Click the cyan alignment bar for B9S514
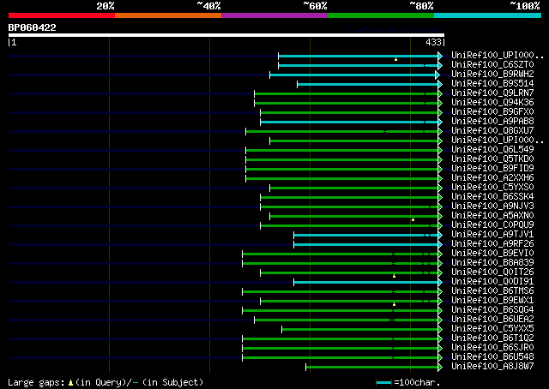This screenshot has height=389, width=549. 368,84
